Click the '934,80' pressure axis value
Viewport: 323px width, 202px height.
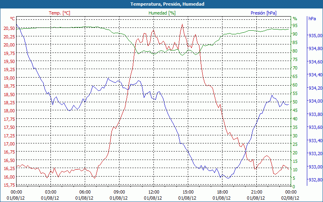(x=315, y=48)
